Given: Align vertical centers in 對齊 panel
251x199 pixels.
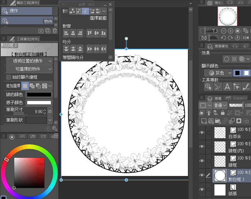Looking at the screenshot, I should pyautogui.click(x=97, y=33).
